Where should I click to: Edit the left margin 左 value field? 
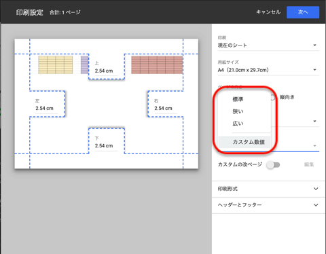47,109
